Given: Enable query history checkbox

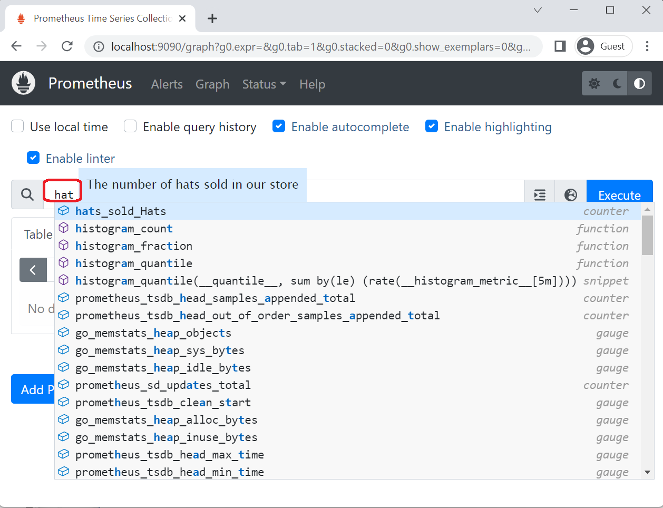Looking at the screenshot, I should (x=130, y=126).
